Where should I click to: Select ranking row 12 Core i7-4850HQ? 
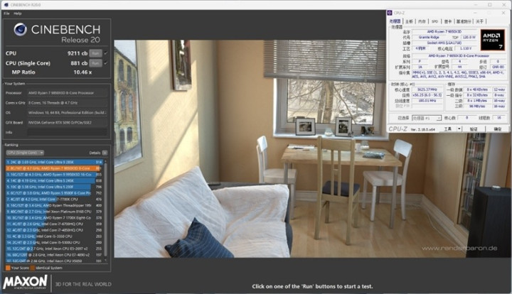(x=54, y=230)
